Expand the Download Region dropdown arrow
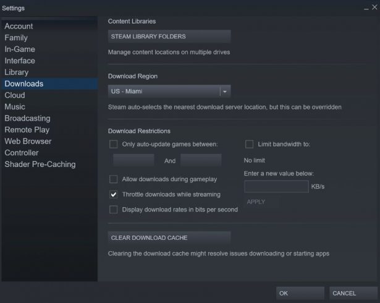380x303 pixels. click(225, 92)
